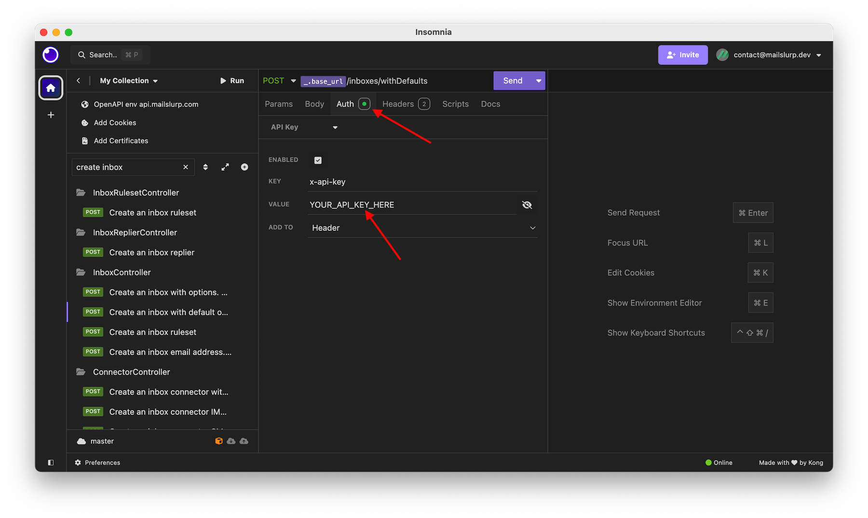Expand all folders icon
Image resolution: width=868 pixels, height=518 pixels.
tap(225, 167)
